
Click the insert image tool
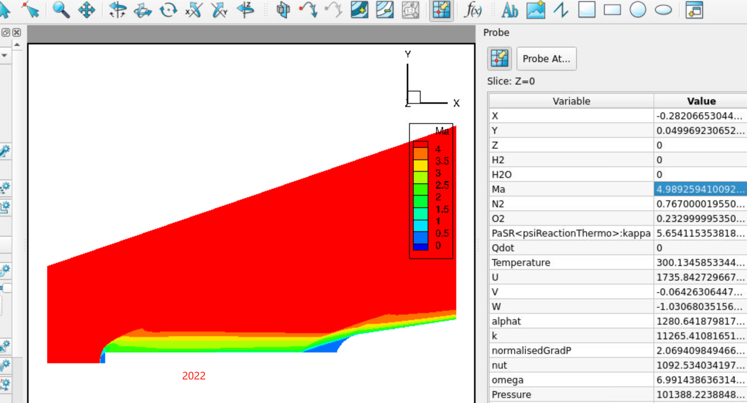(536, 10)
